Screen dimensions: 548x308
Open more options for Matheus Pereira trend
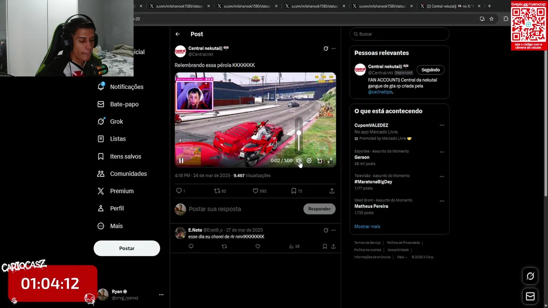pos(442,201)
